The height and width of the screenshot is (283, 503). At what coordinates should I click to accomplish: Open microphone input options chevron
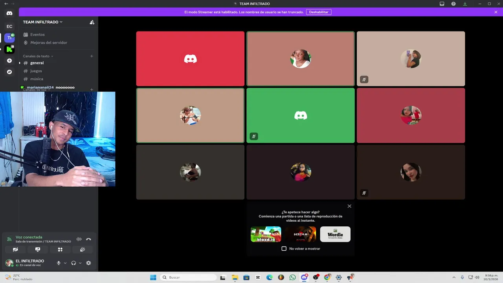65,263
